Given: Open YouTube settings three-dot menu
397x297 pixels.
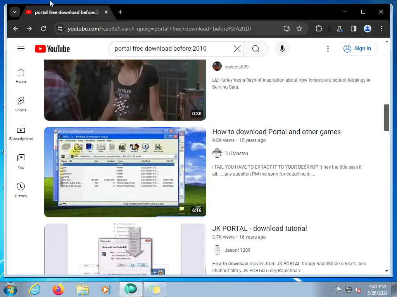Looking at the screenshot, I should click(x=328, y=48).
